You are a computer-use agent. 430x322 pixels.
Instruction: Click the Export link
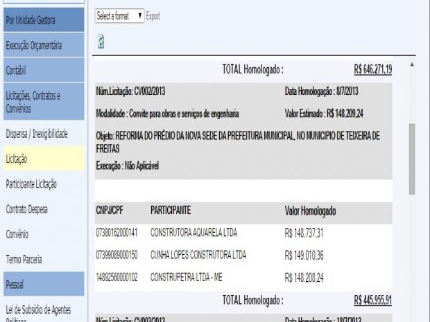[153, 15]
